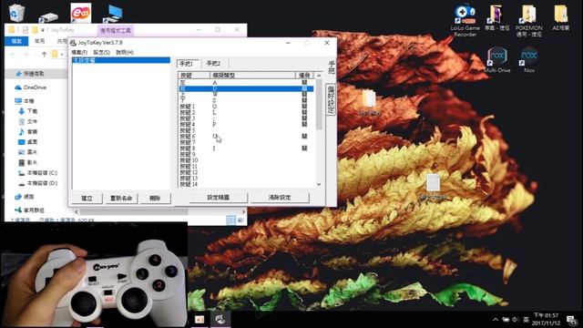
Task: Open the blue 檔案 tab in the File Explorer ribbon
Action: pyautogui.click(x=16, y=41)
